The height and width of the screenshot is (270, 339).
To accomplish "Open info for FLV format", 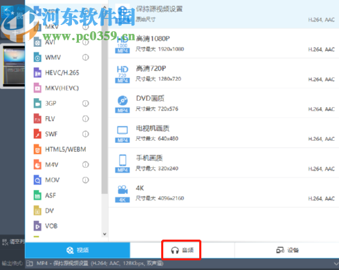I will pyautogui.click(x=86, y=119).
